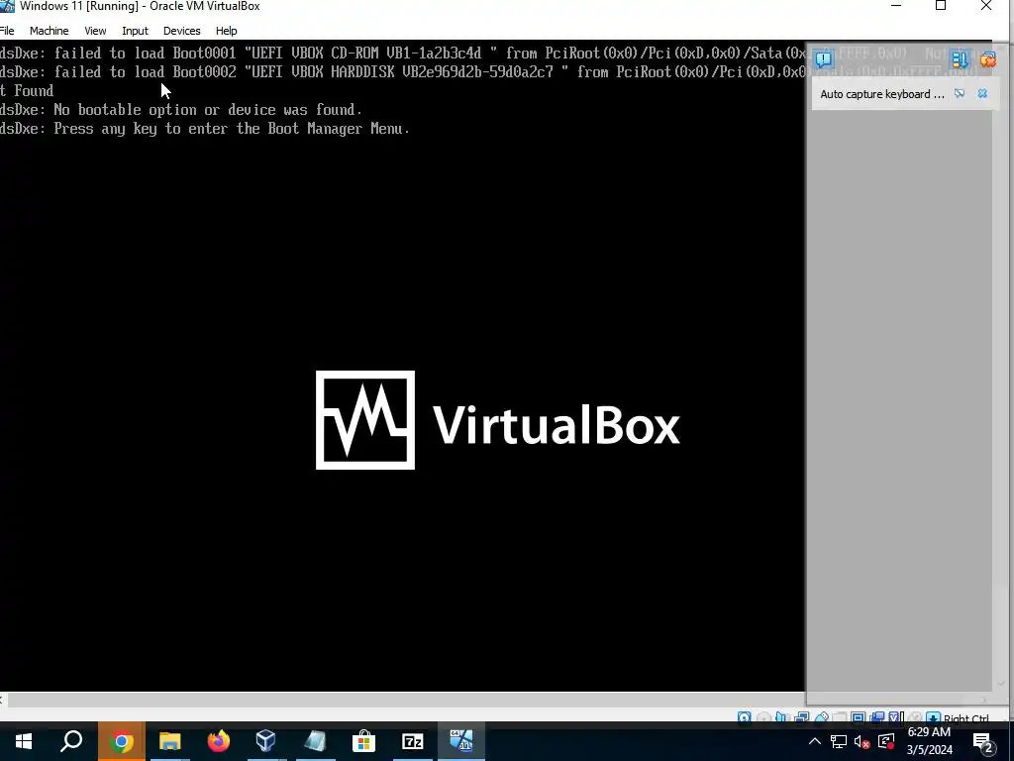Open the View menu
The image size is (1014, 761).
pos(95,31)
